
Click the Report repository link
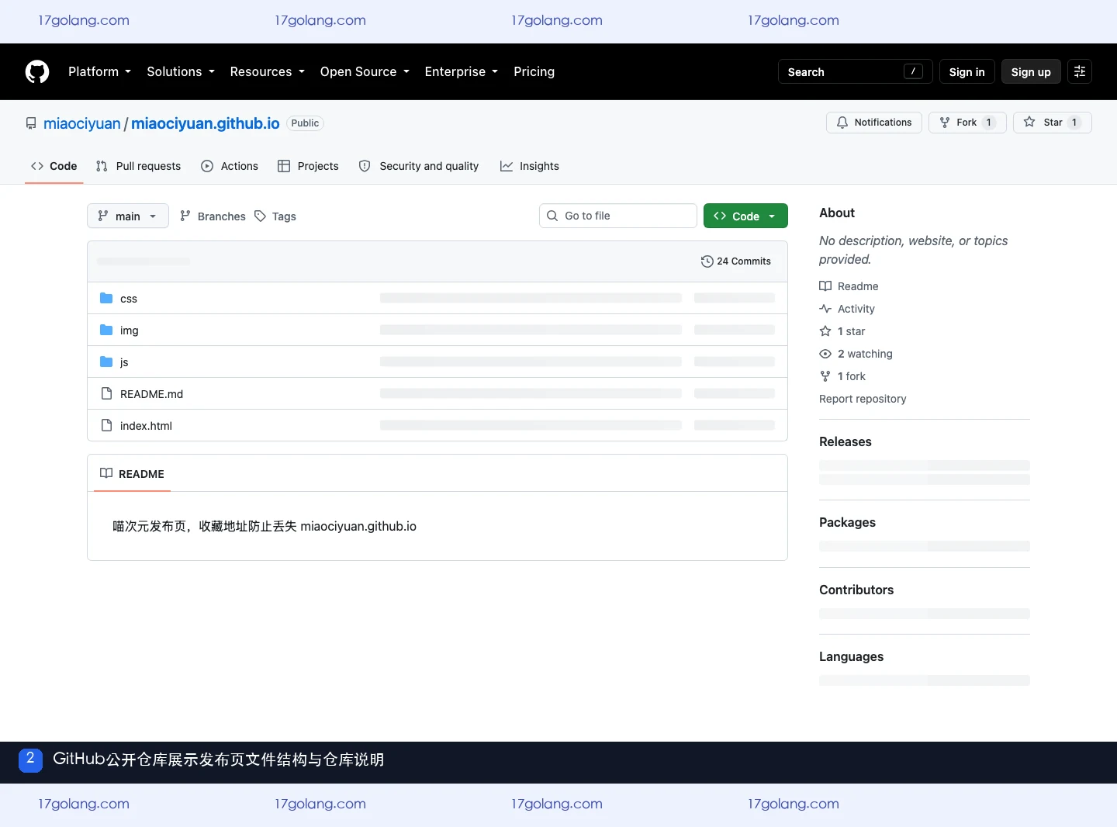click(863, 399)
